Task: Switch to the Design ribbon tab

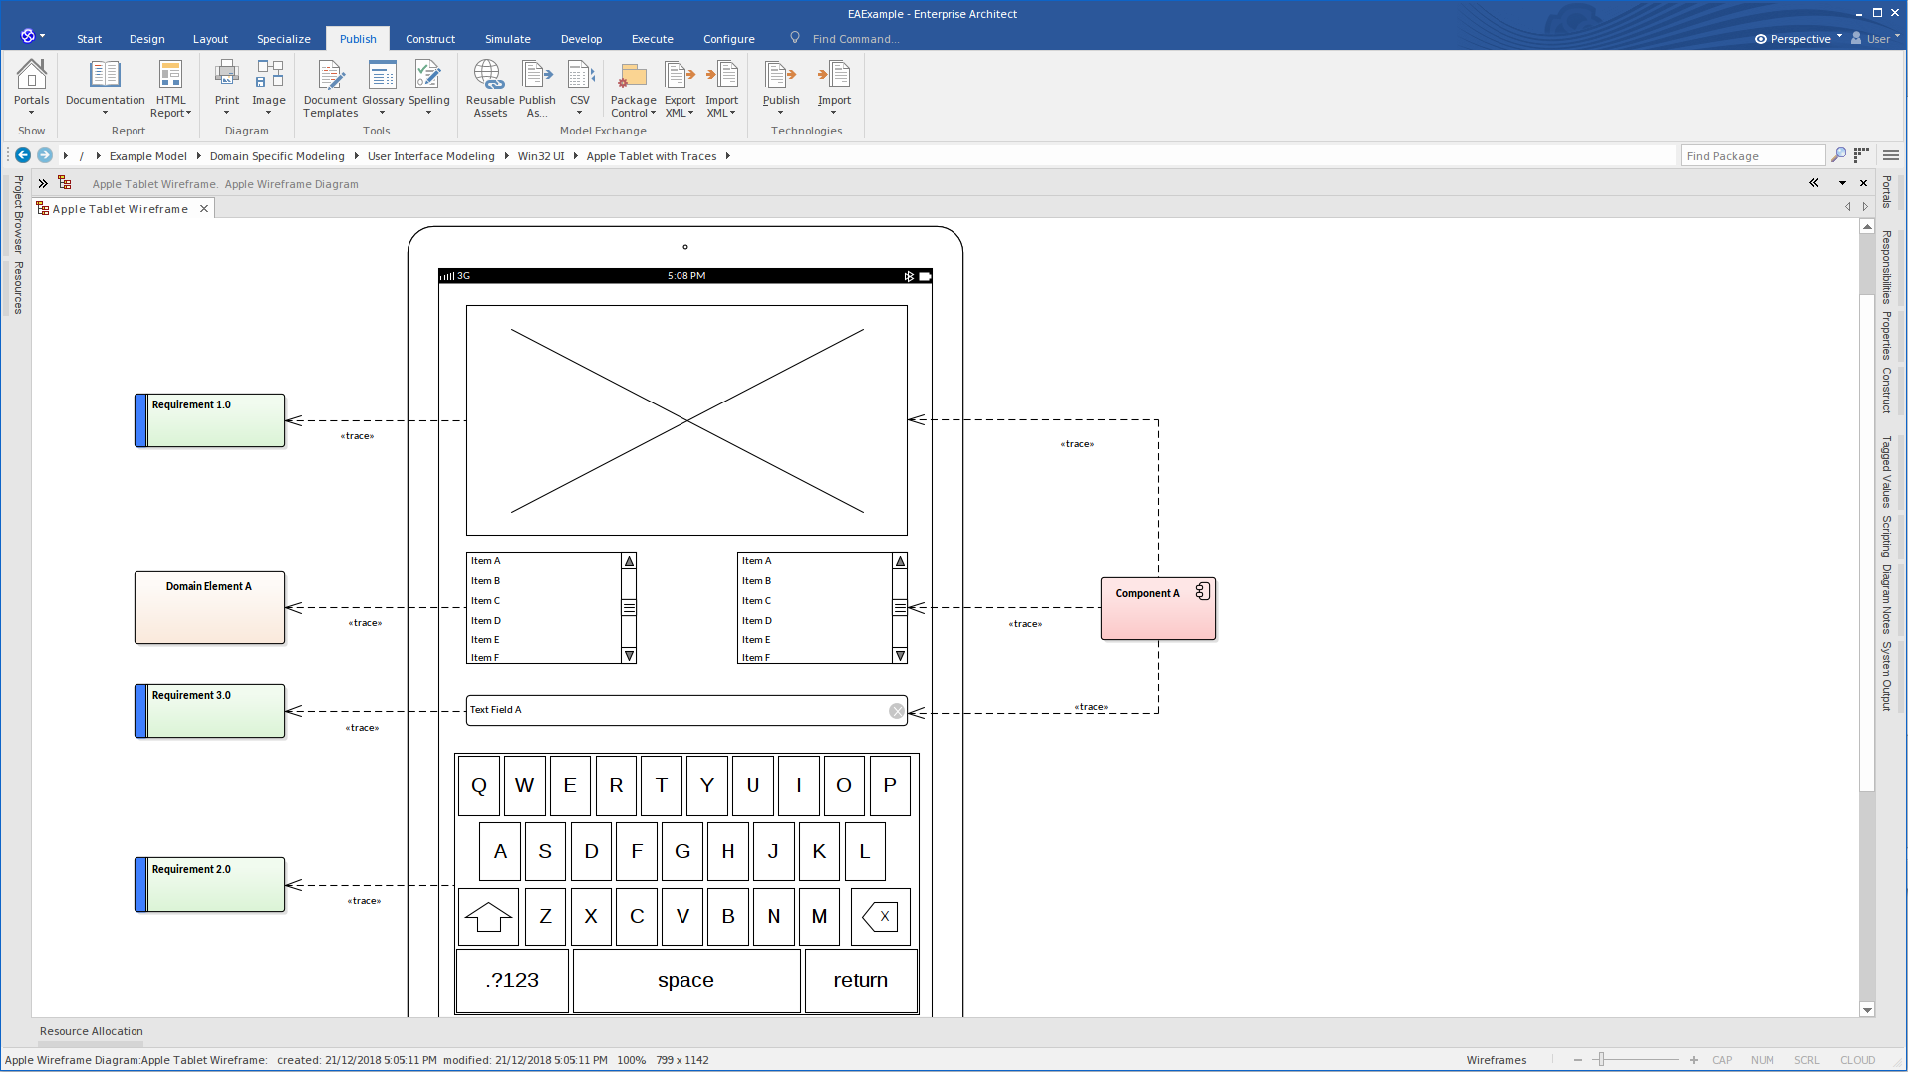Action: point(146,39)
